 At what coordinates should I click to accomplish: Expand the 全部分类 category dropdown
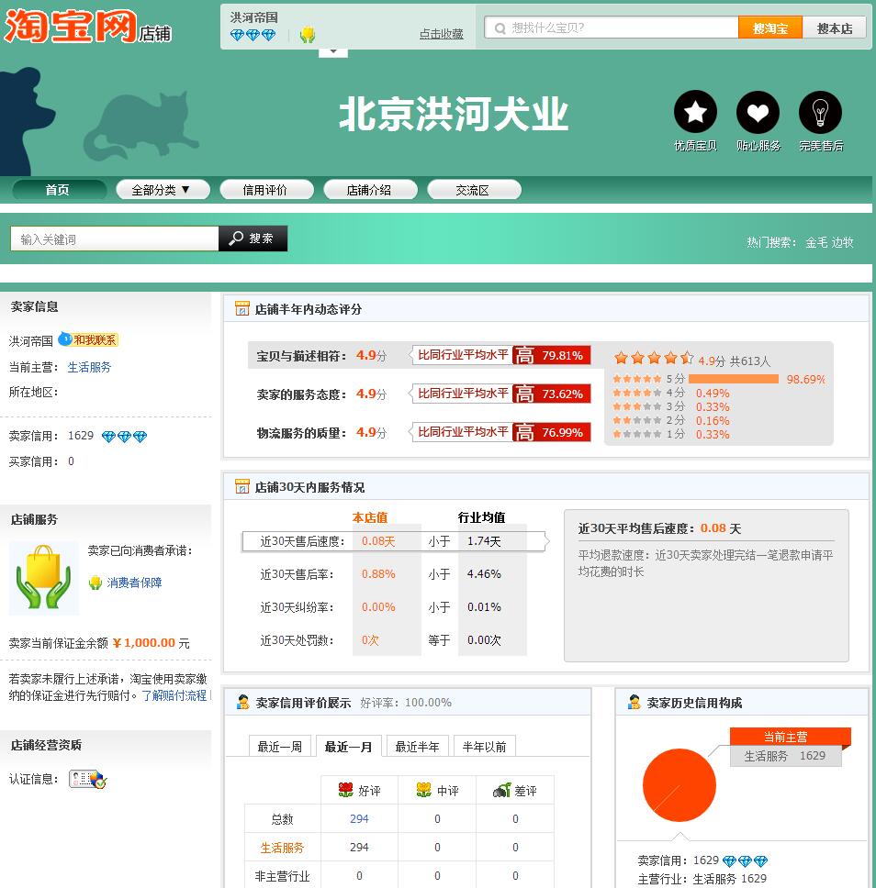pos(163,190)
